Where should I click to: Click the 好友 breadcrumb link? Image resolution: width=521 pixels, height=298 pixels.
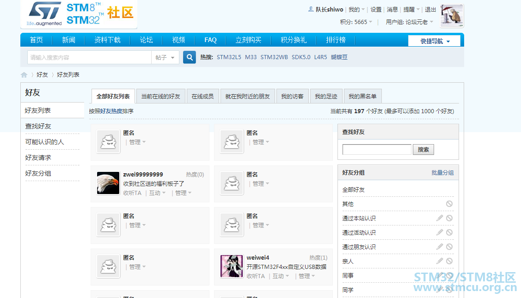pos(42,75)
